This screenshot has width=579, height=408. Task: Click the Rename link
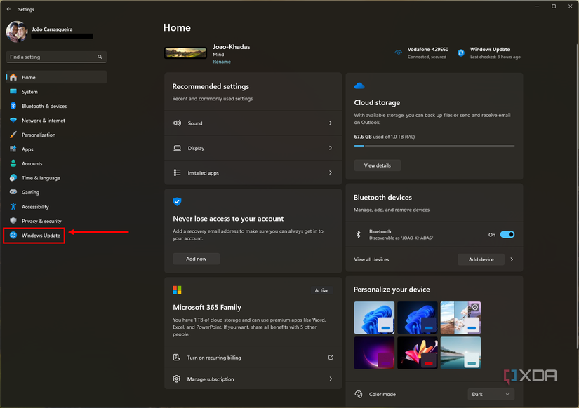pyautogui.click(x=222, y=62)
